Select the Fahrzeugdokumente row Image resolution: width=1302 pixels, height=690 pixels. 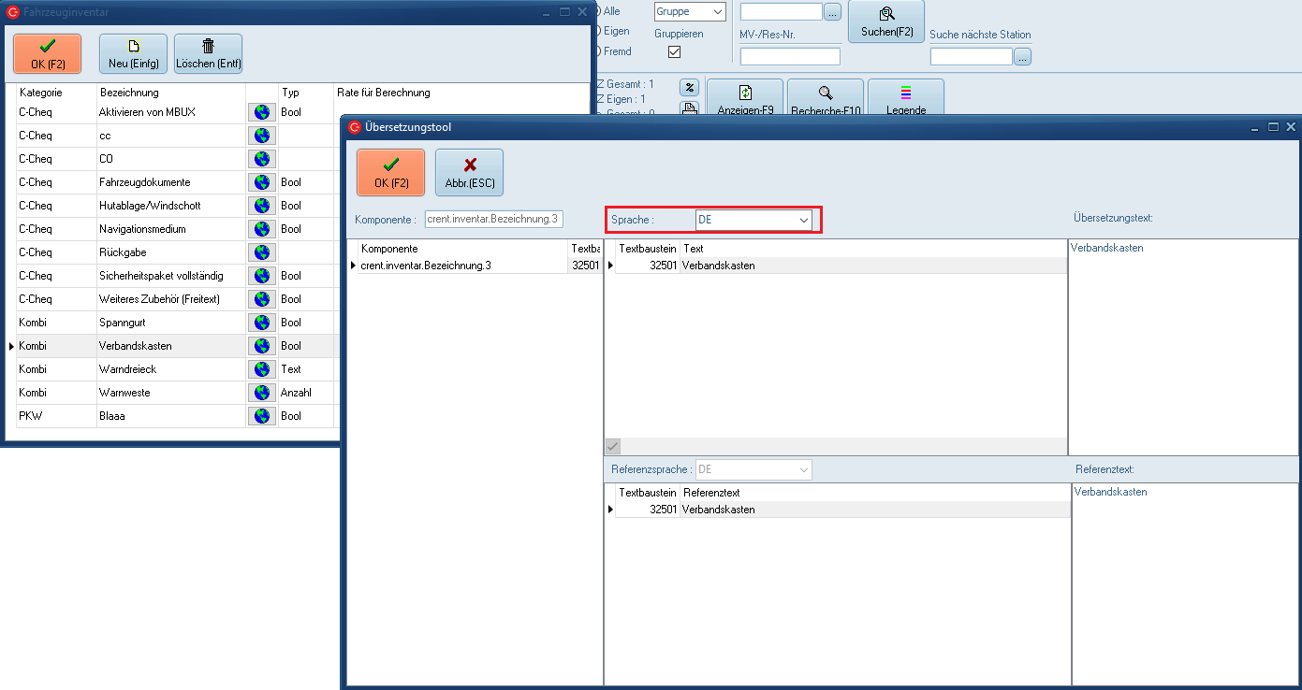pos(174,182)
